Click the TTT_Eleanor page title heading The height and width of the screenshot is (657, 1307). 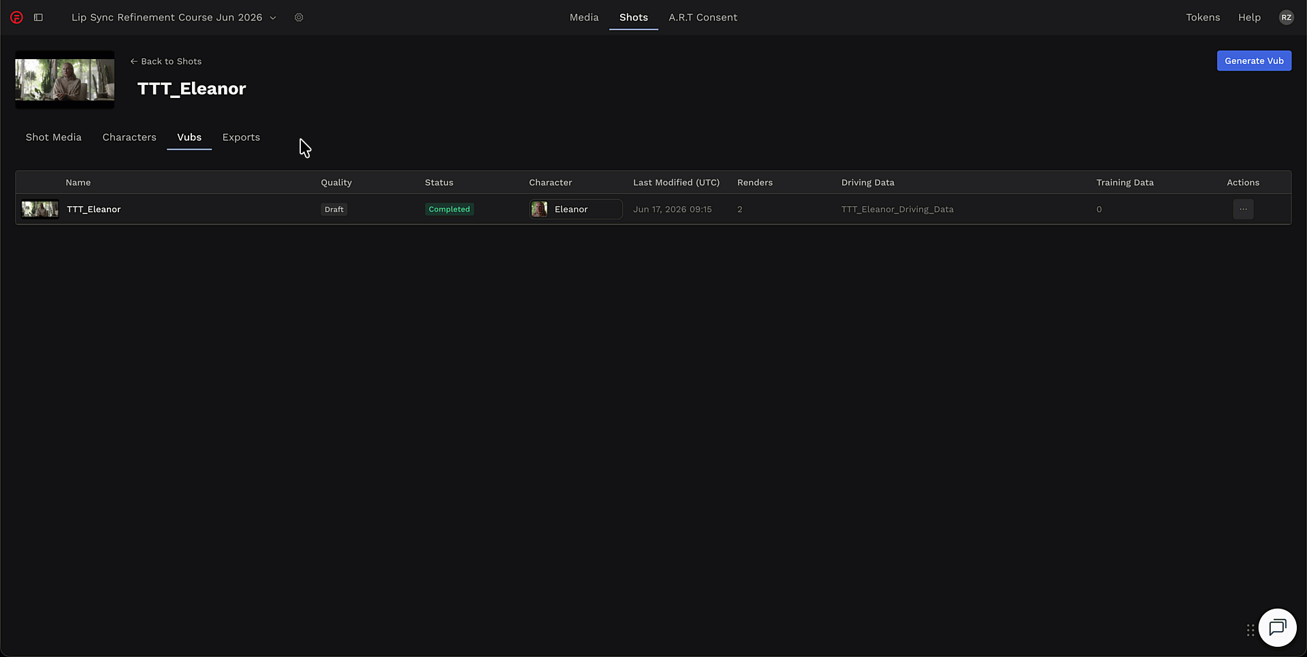point(191,88)
